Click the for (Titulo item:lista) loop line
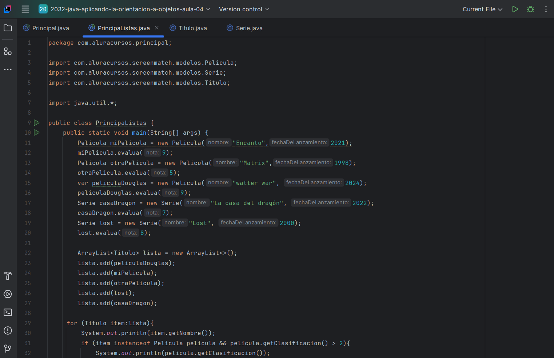 (110, 323)
